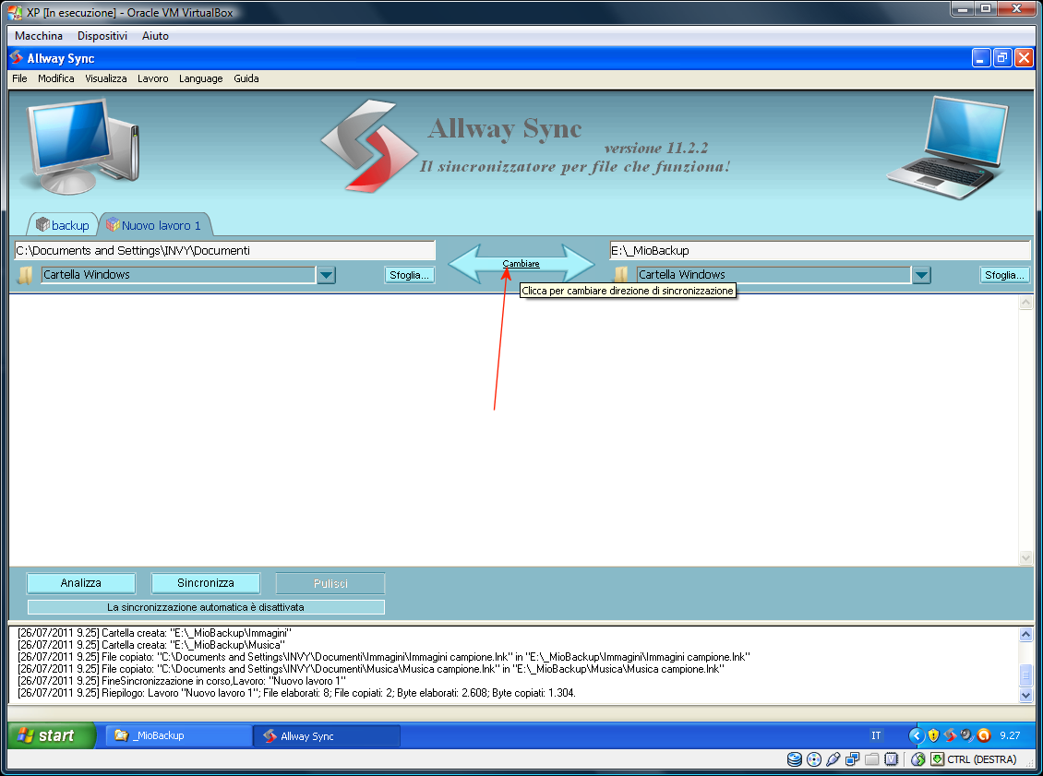The height and width of the screenshot is (776, 1043).
Task: Switch to the backup job tab
Action: (x=63, y=225)
